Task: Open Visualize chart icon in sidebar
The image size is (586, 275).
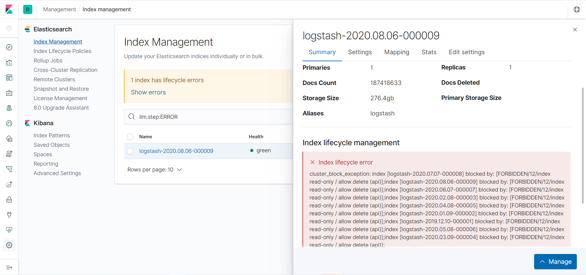Action: pyautogui.click(x=9, y=62)
